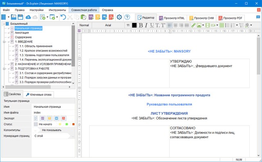Select the Аннотация topic in the tree
The image size is (262, 162).
click(22, 33)
